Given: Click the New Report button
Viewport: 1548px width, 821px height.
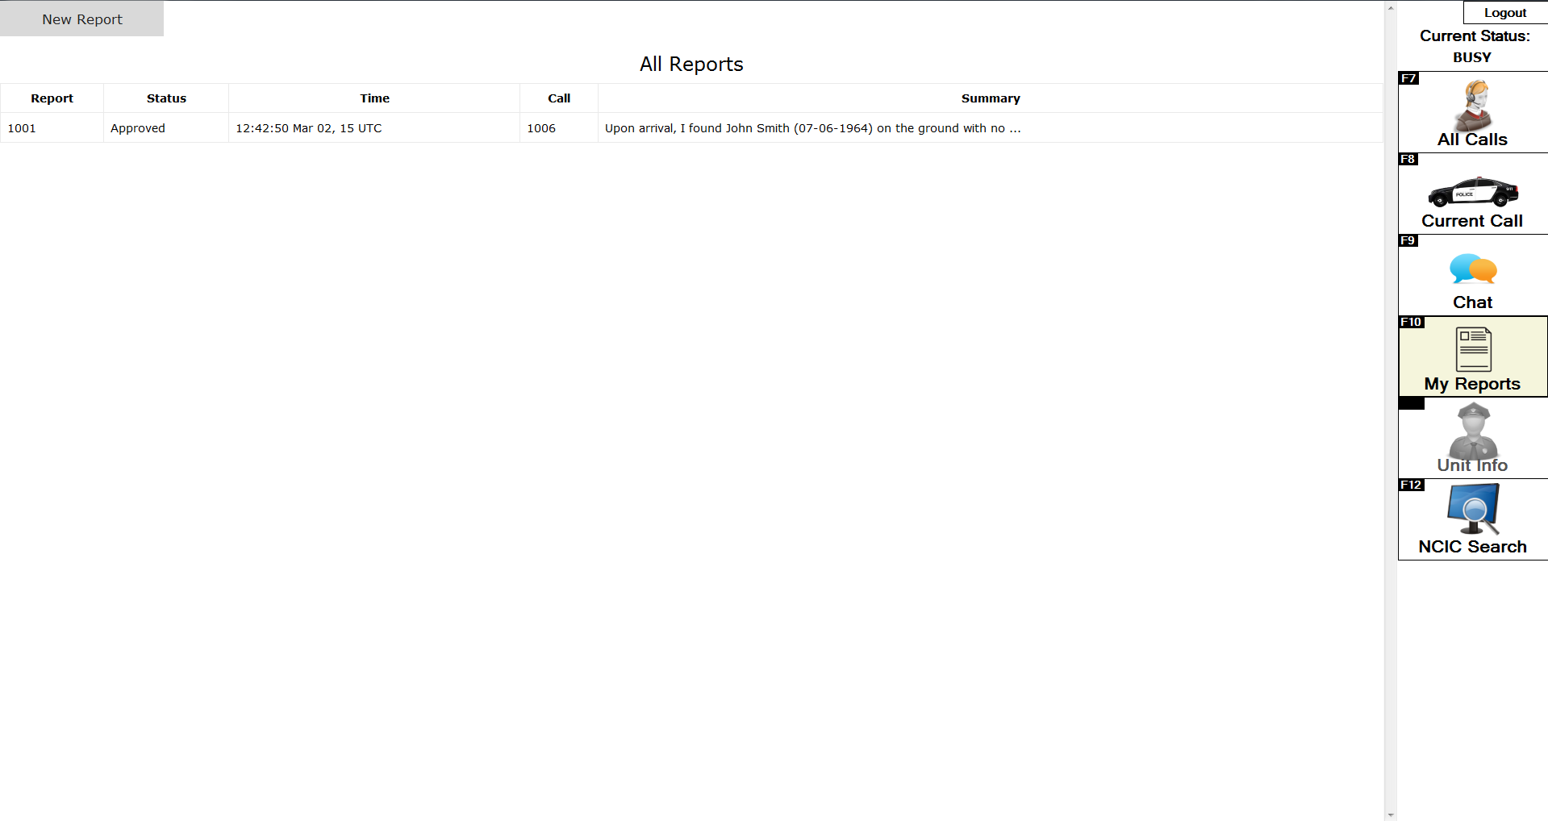Looking at the screenshot, I should (x=81, y=19).
